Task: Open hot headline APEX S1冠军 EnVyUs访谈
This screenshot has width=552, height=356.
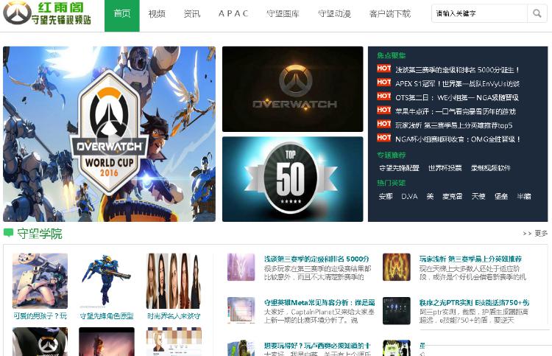Action: click(x=457, y=83)
